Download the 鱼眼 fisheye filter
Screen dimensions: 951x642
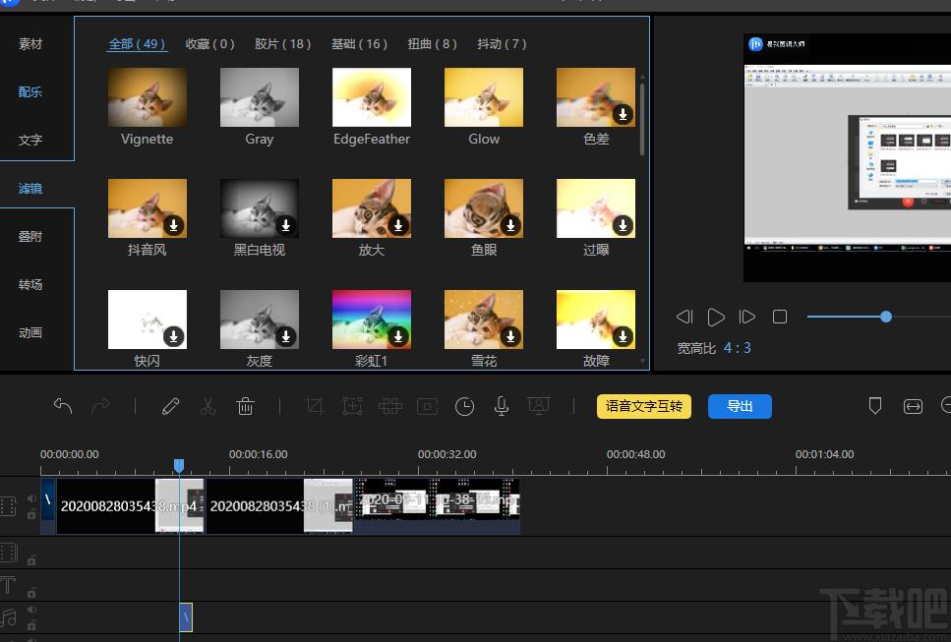tap(510, 225)
